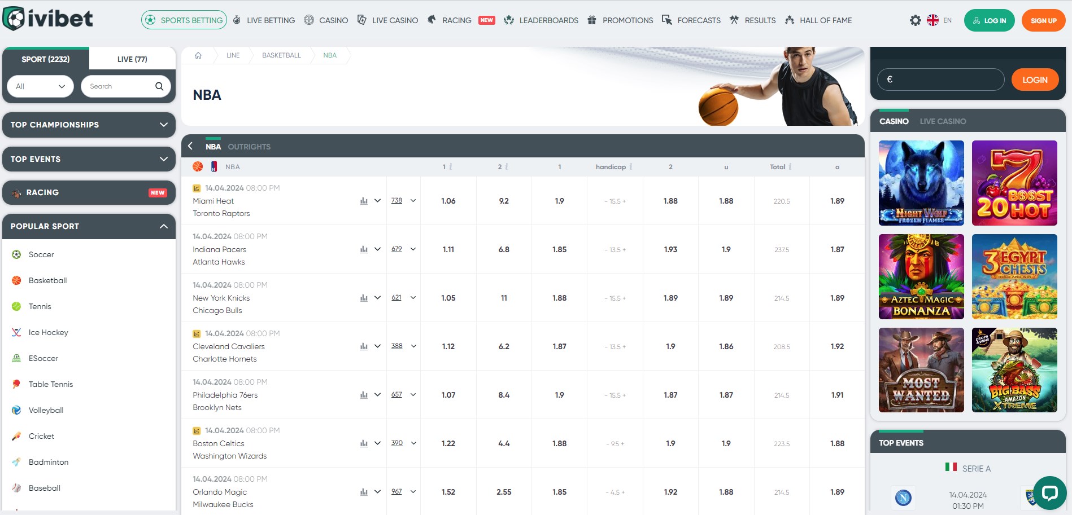Viewport: 1072px width, 515px height.
Task: Open statistics icon for Cleveland Cavaliers match
Action: [364, 346]
